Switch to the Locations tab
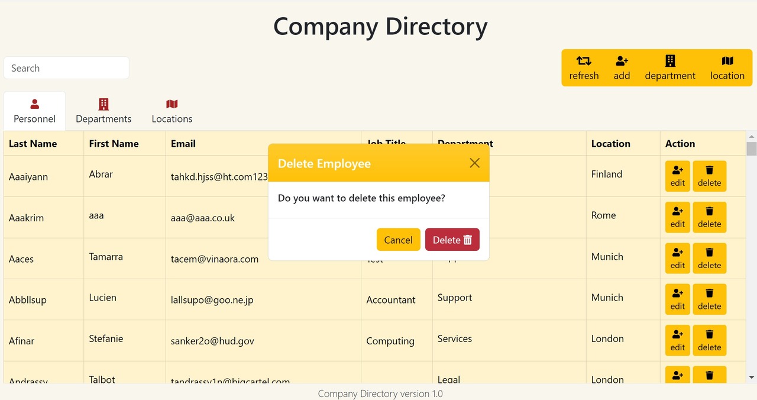 click(x=172, y=111)
